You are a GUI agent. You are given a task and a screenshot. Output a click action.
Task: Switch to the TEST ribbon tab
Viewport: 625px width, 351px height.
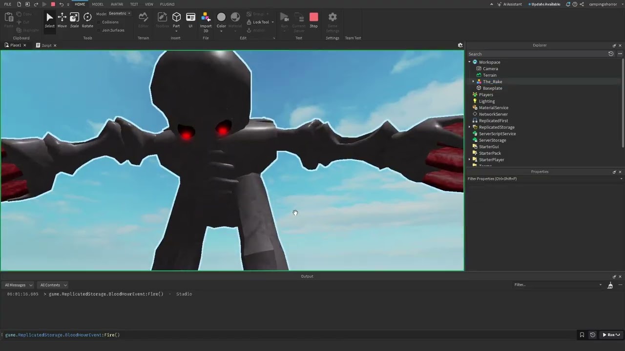click(x=134, y=4)
